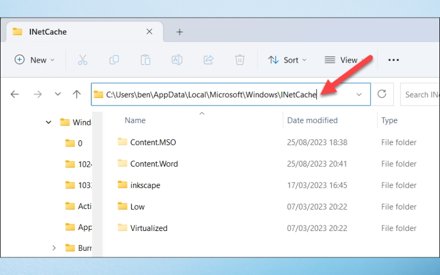Click the Share icon in toolbar
440x275 pixels.
pos(208,60)
